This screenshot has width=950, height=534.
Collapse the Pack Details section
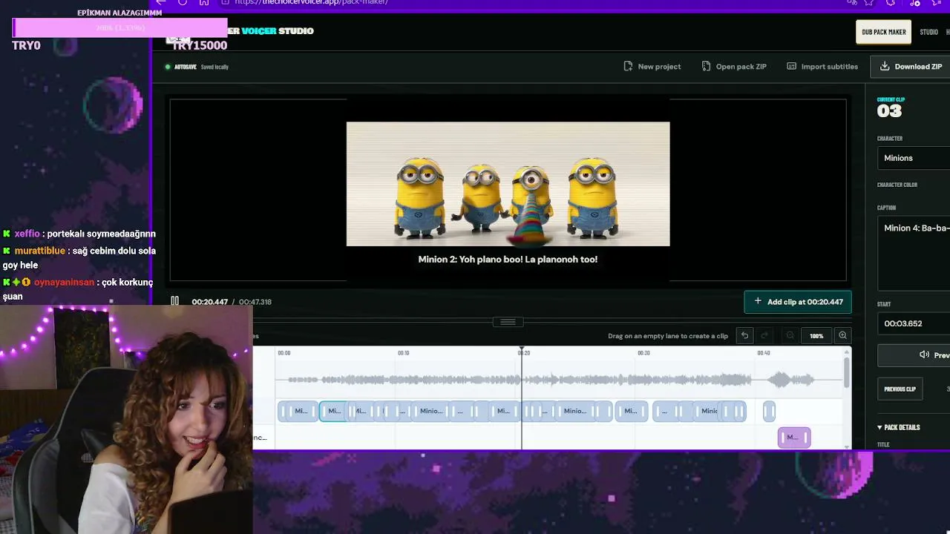[x=899, y=427]
